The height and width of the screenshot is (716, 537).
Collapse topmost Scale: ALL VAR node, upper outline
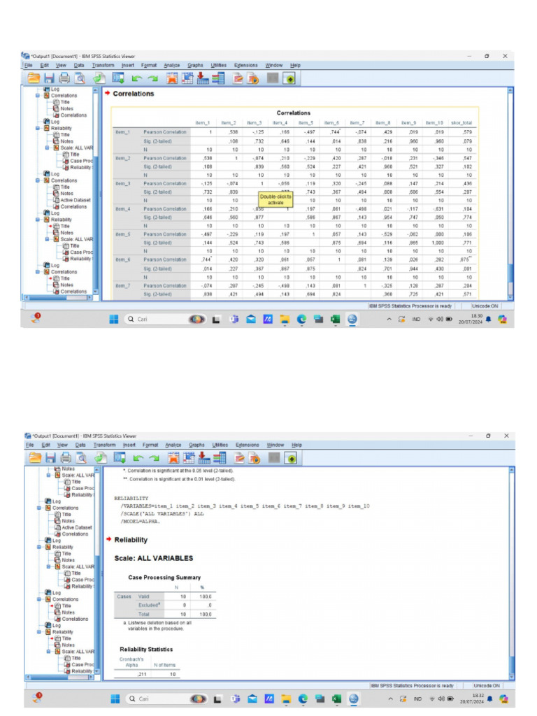[x=48, y=148]
